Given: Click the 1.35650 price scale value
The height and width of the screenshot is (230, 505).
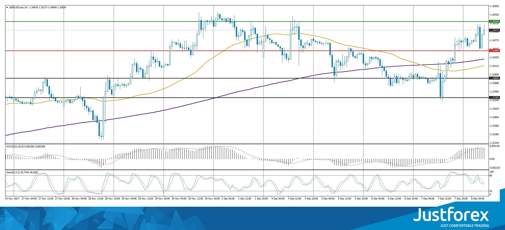Looking at the screenshot, I should [x=494, y=6].
